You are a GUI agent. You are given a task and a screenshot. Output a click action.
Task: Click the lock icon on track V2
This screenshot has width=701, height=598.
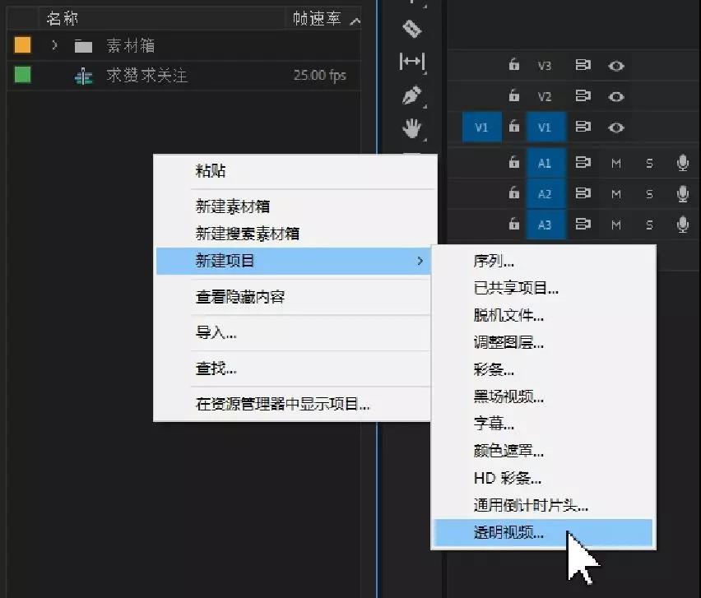tap(514, 96)
